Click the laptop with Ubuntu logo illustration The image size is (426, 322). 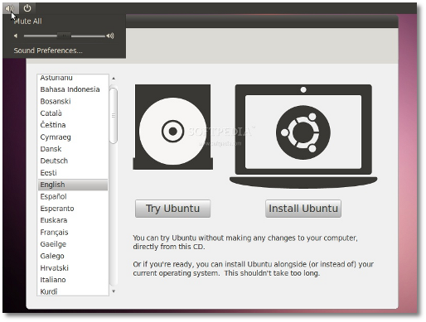(x=303, y=137)
